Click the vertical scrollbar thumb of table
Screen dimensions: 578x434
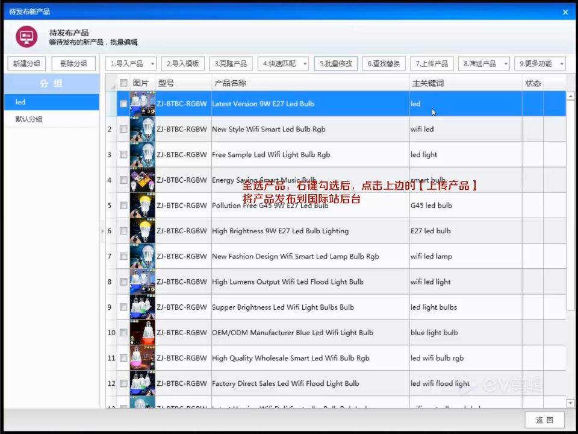coord(570,205)
